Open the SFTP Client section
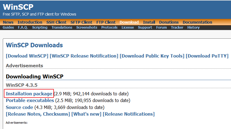The width and height of the screenshot is (231, 129). (x=81, y=22)
